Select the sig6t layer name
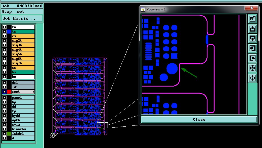 point(23,59)
